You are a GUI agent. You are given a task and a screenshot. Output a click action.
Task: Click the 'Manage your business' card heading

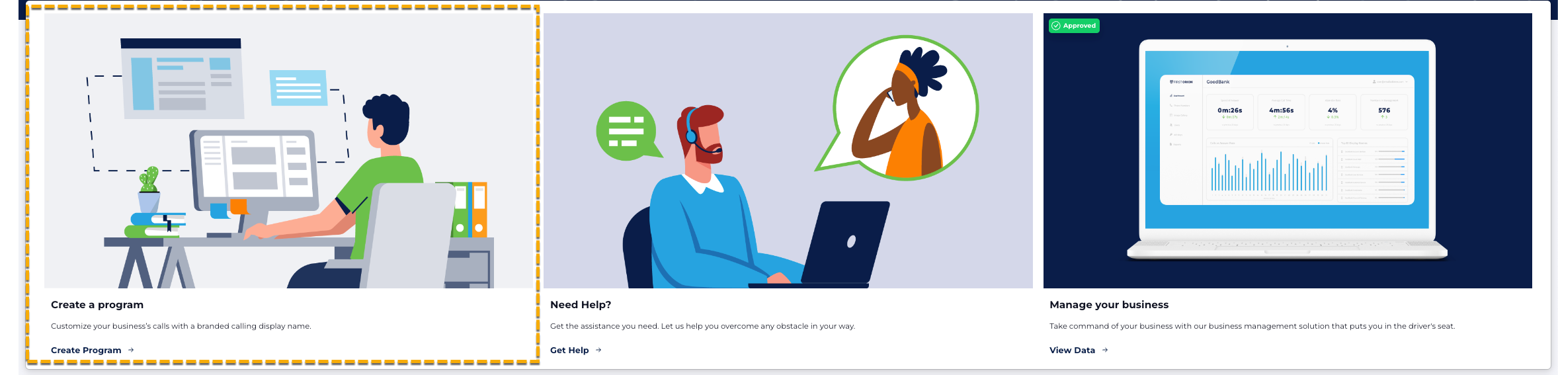1109,305
